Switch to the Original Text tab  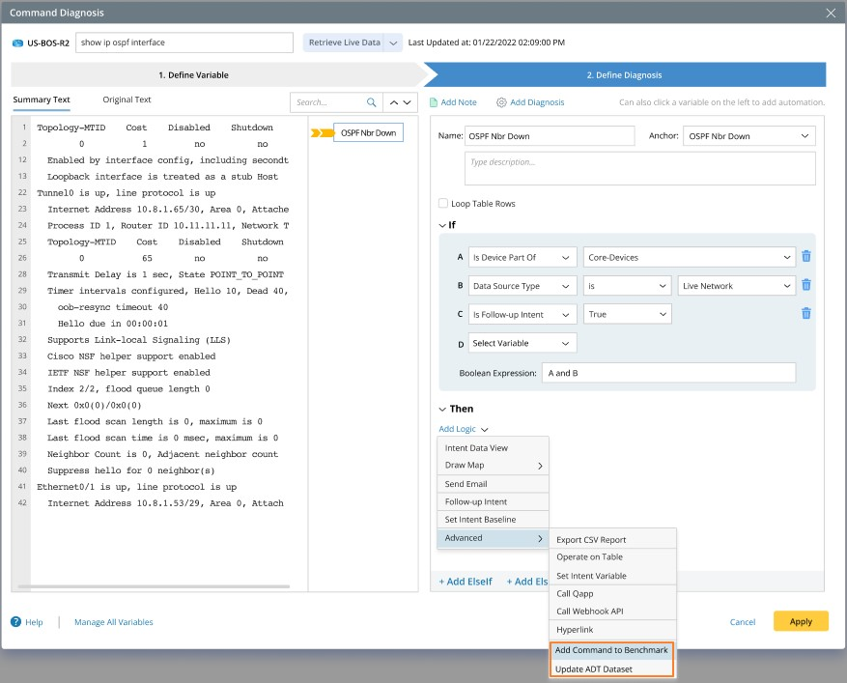coord(127,100)
